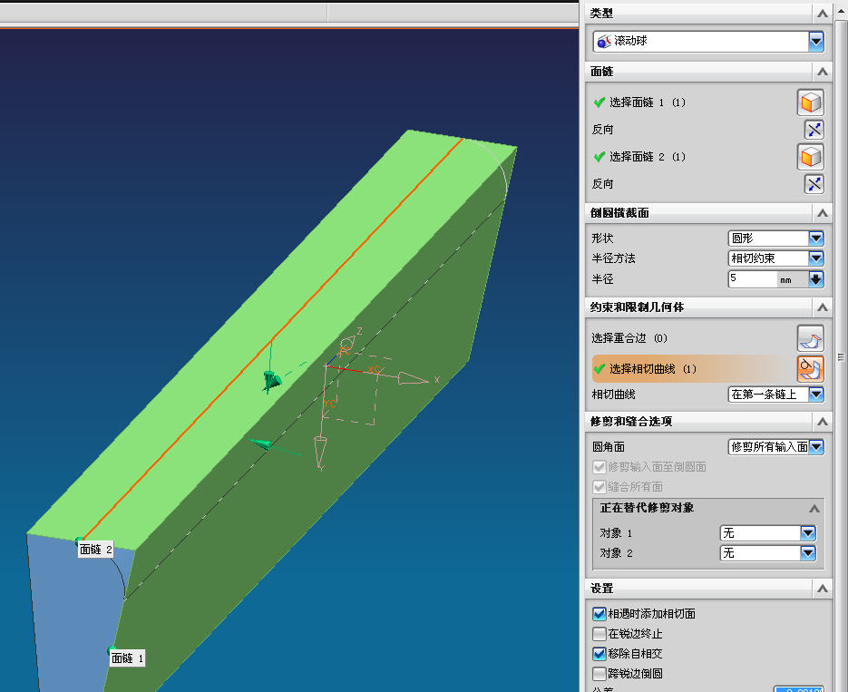Click the green direction arrow on top face
This screenshot has width=848, height=692.
pyautogui.click(x=271, y=380)
